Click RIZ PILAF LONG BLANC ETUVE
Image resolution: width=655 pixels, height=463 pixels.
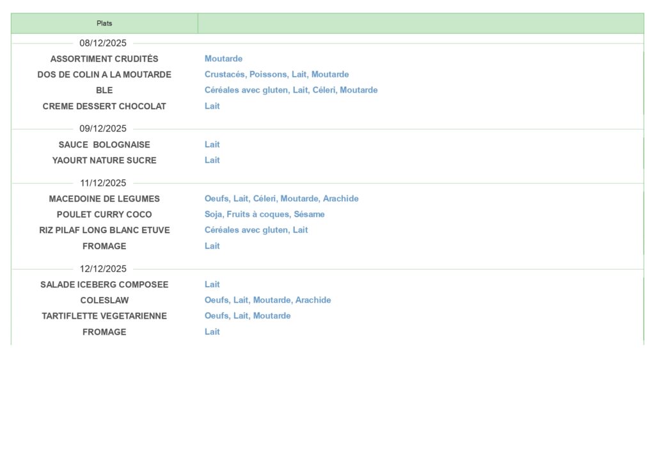(x=104, y=230)
